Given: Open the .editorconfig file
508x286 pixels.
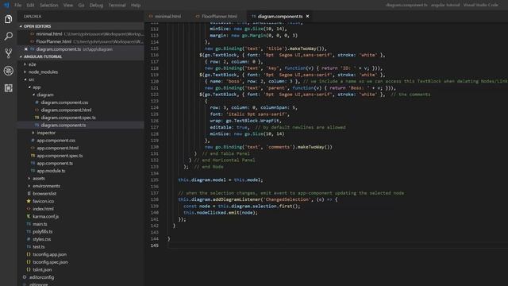Looking at the screenshot, I should click(x=41, y=277).
